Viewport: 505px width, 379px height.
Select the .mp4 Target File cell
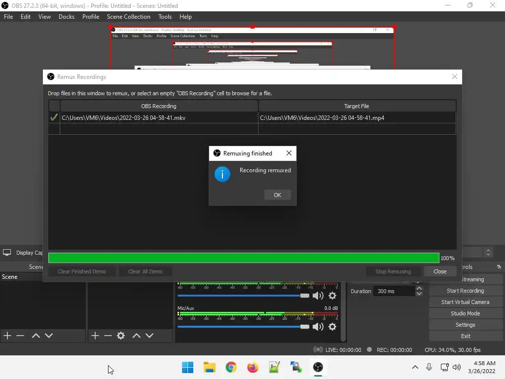[357, 117]
